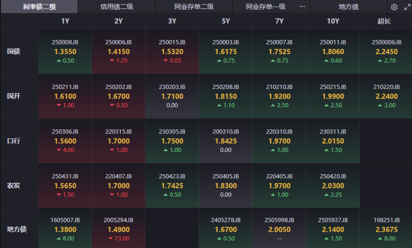412x248 pixels.
Task: Open the "⋯" overflow menu for hidden tabs
Action: [x=302, y=6]
